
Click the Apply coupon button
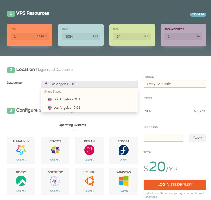pyautogui.click(x=197, y=138)
